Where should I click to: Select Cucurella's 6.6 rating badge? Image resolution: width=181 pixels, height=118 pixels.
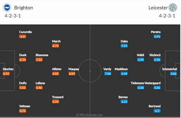click(22, 36)
